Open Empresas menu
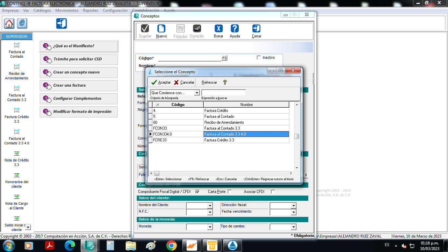 tap(10, 10)
